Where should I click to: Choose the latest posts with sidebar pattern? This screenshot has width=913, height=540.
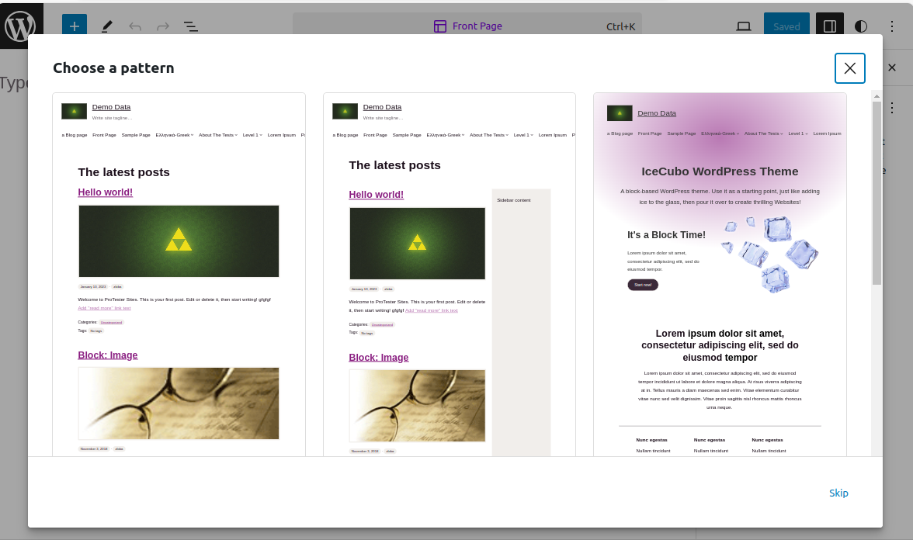click(x=450, y=274)
